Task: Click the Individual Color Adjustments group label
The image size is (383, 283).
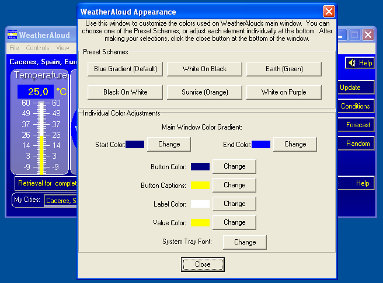Action: (121, 113)
